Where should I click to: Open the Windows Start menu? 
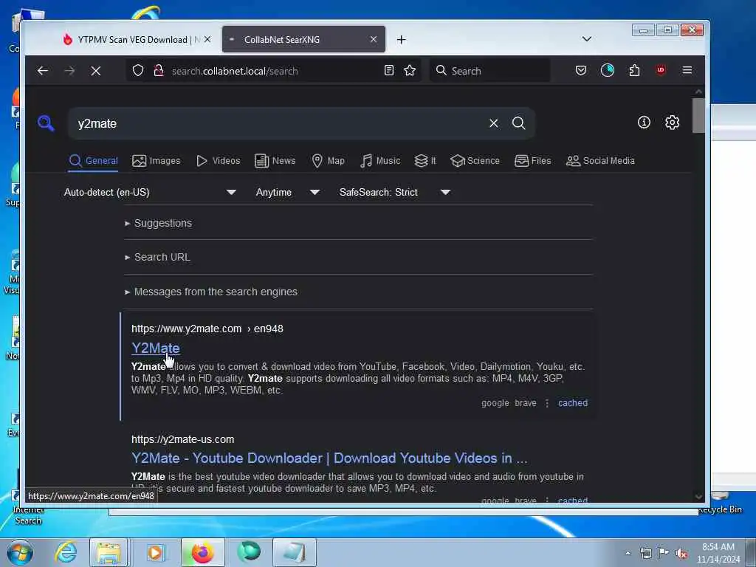click(x=20, y=552)
